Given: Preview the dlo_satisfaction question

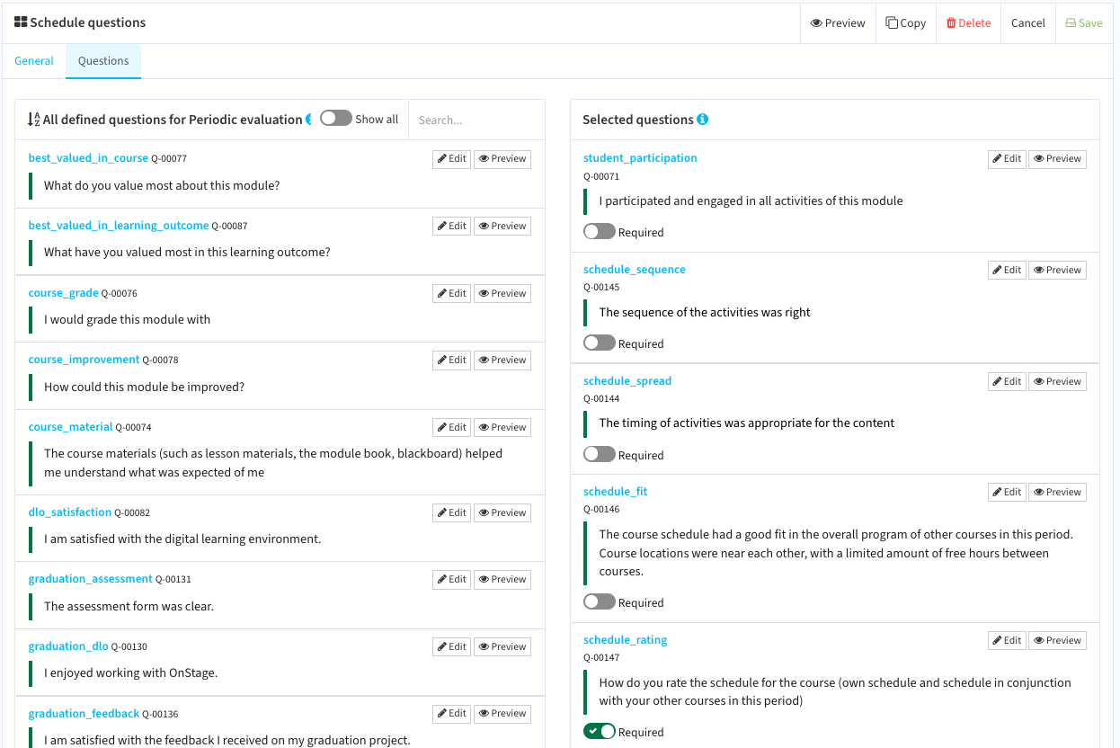Looking at the screenshot, I should [x=502, y=513].
